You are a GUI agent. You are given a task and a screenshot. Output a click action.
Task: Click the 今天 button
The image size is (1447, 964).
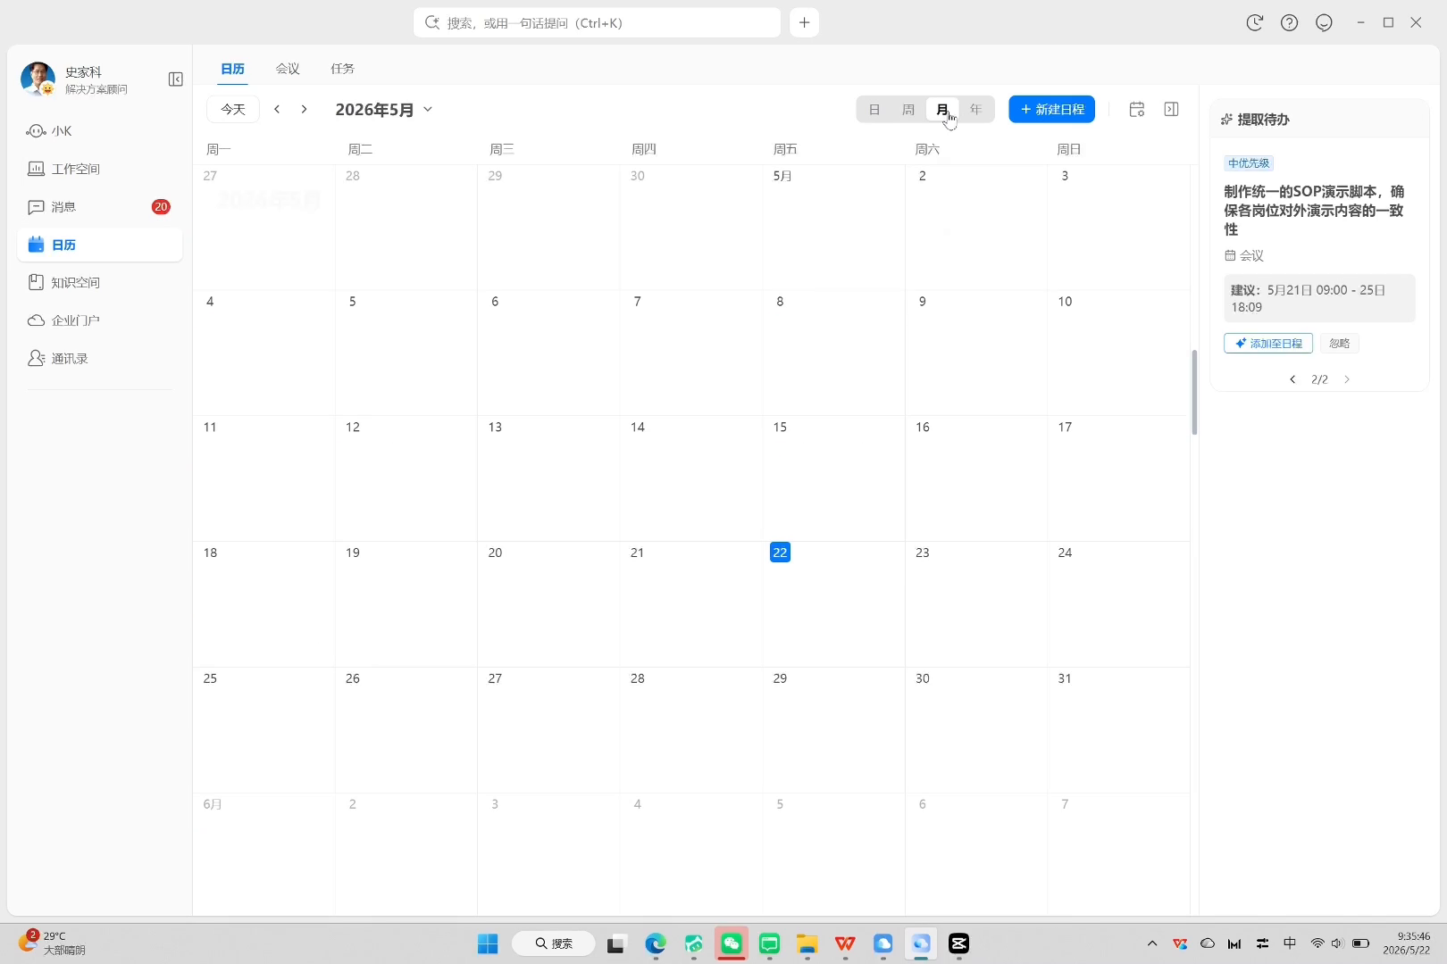click(x=233, y=109)
